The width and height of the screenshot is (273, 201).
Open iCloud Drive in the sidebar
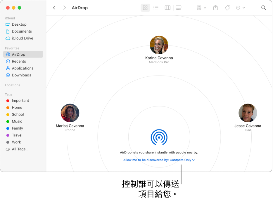tap(23, 38)
